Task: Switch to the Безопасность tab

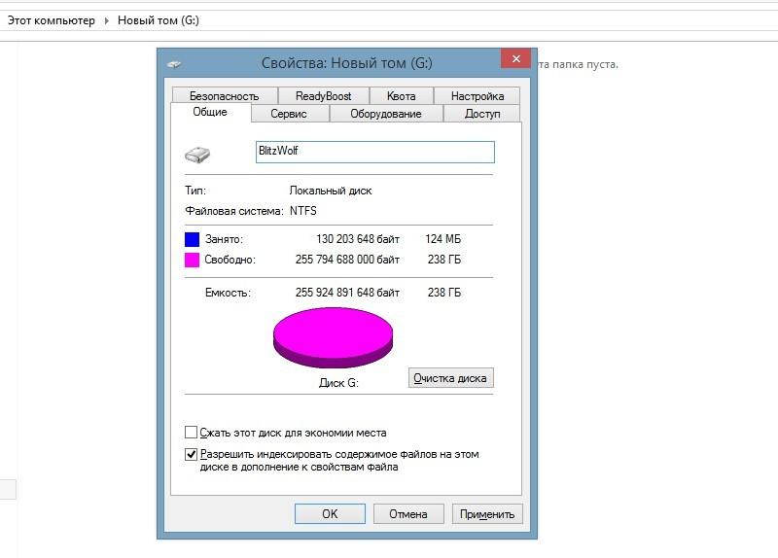Action: pos(225,95)
